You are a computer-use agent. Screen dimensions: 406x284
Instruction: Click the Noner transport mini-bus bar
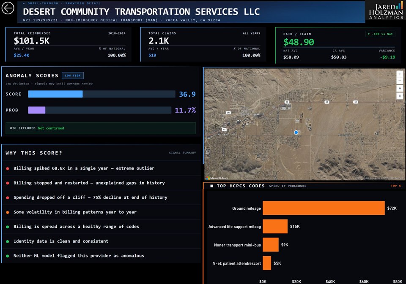271,245
